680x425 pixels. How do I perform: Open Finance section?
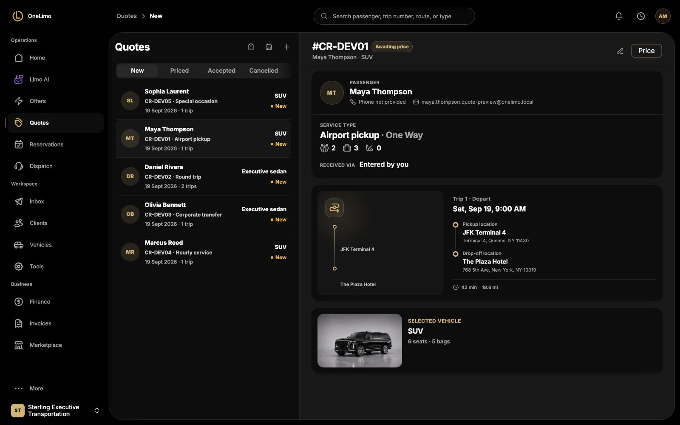point(56,302)
